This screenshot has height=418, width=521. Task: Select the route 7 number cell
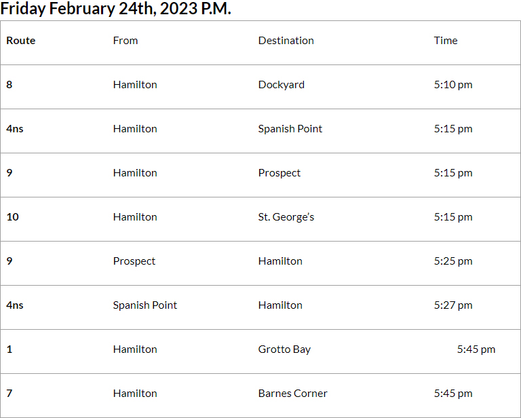[x=9, y=394]
